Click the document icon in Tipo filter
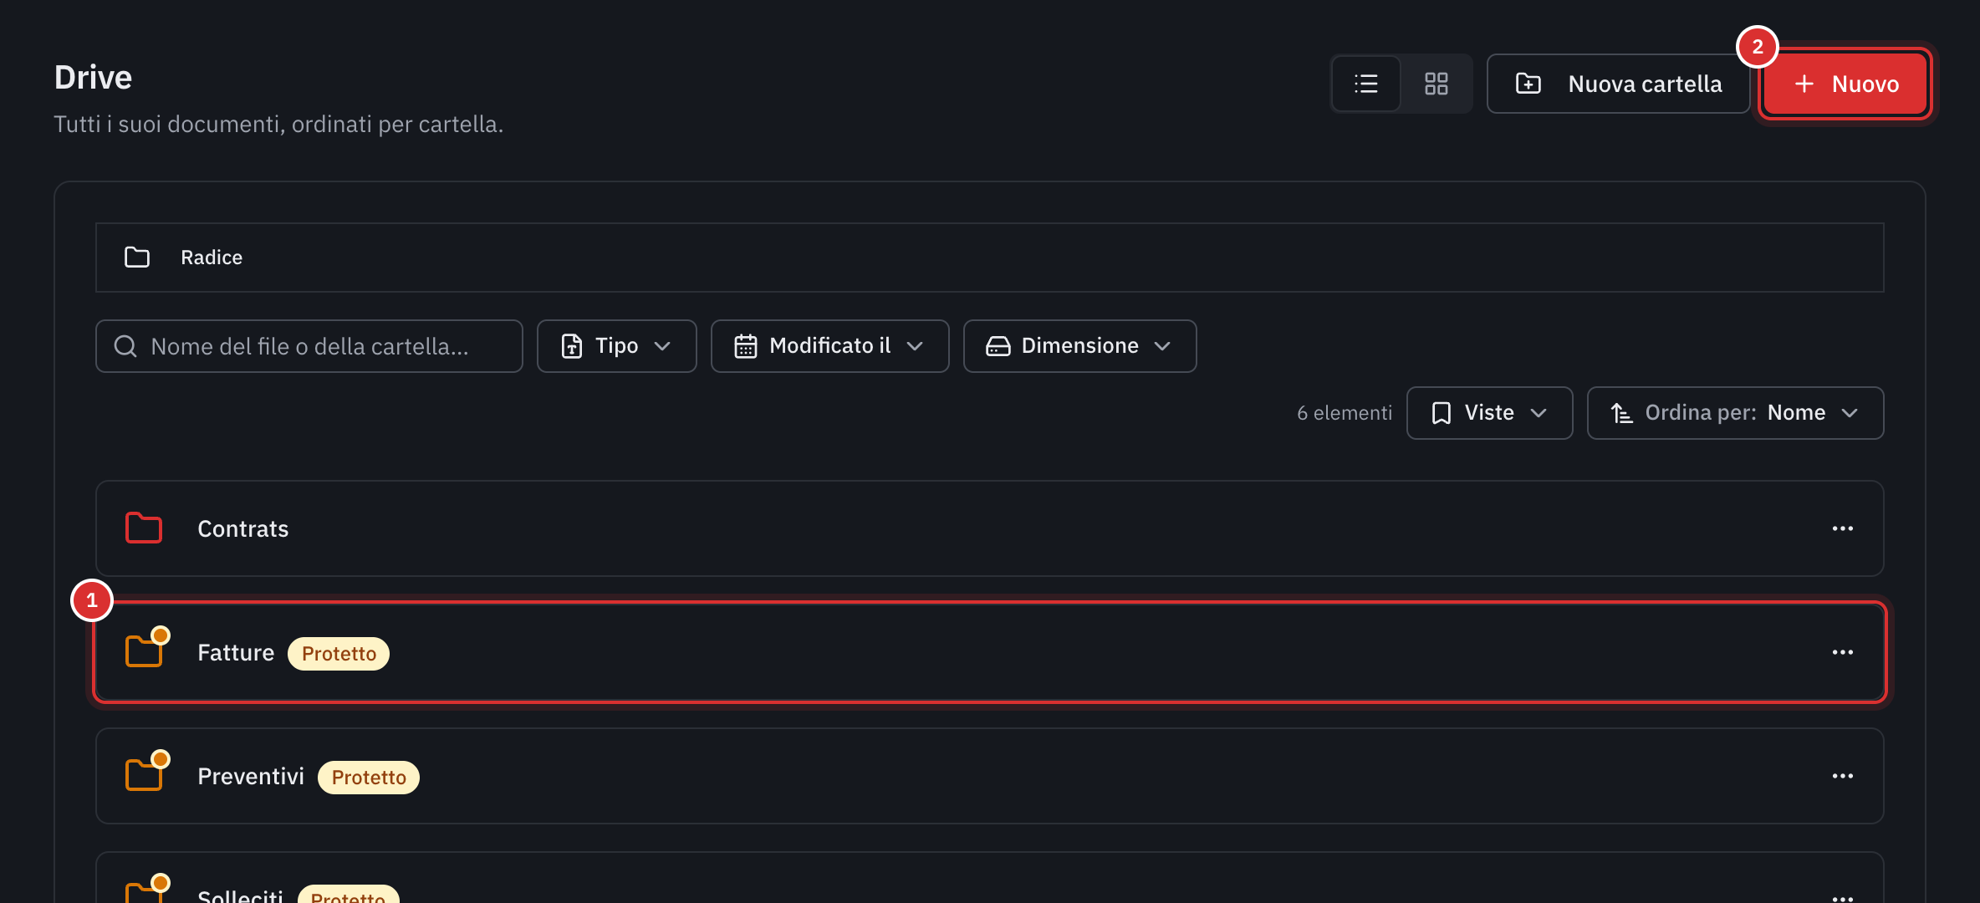The height and width of the screenshot is (903, 1980). (572, 346)
